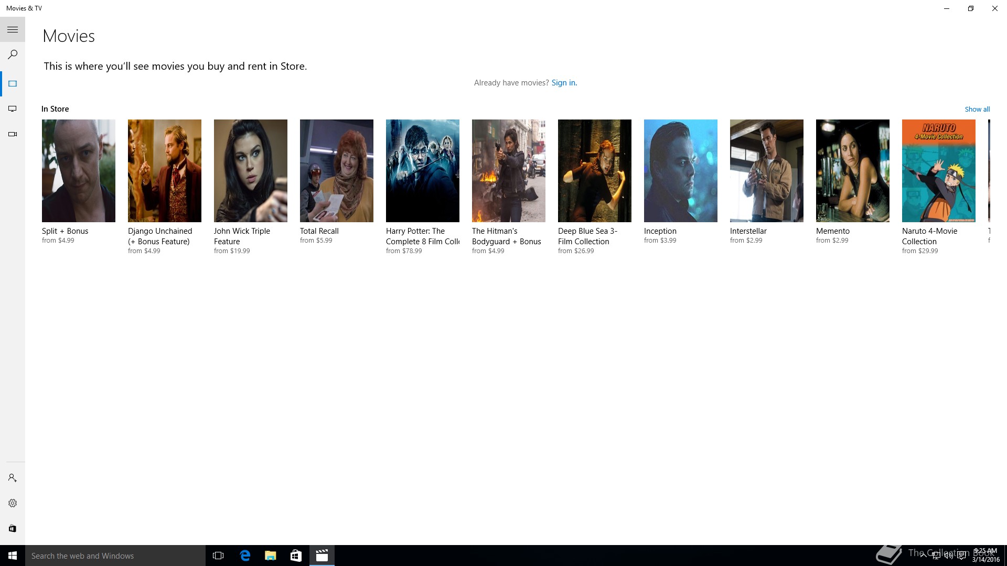Click Show all in the In Store section
The width and height of the screenshot is (1007, 566).
coord(977,109)
